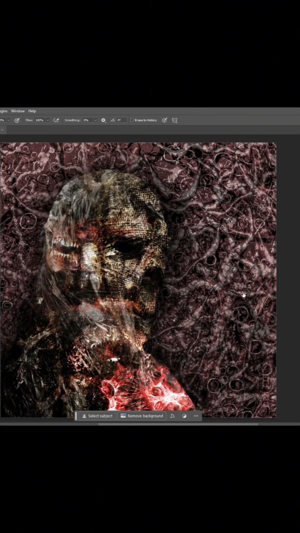Open more options ellipsis in contextual bar

click(x=196, y=416)
